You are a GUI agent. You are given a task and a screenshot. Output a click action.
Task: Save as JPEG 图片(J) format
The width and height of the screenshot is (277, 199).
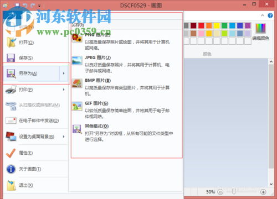(126, 64)
